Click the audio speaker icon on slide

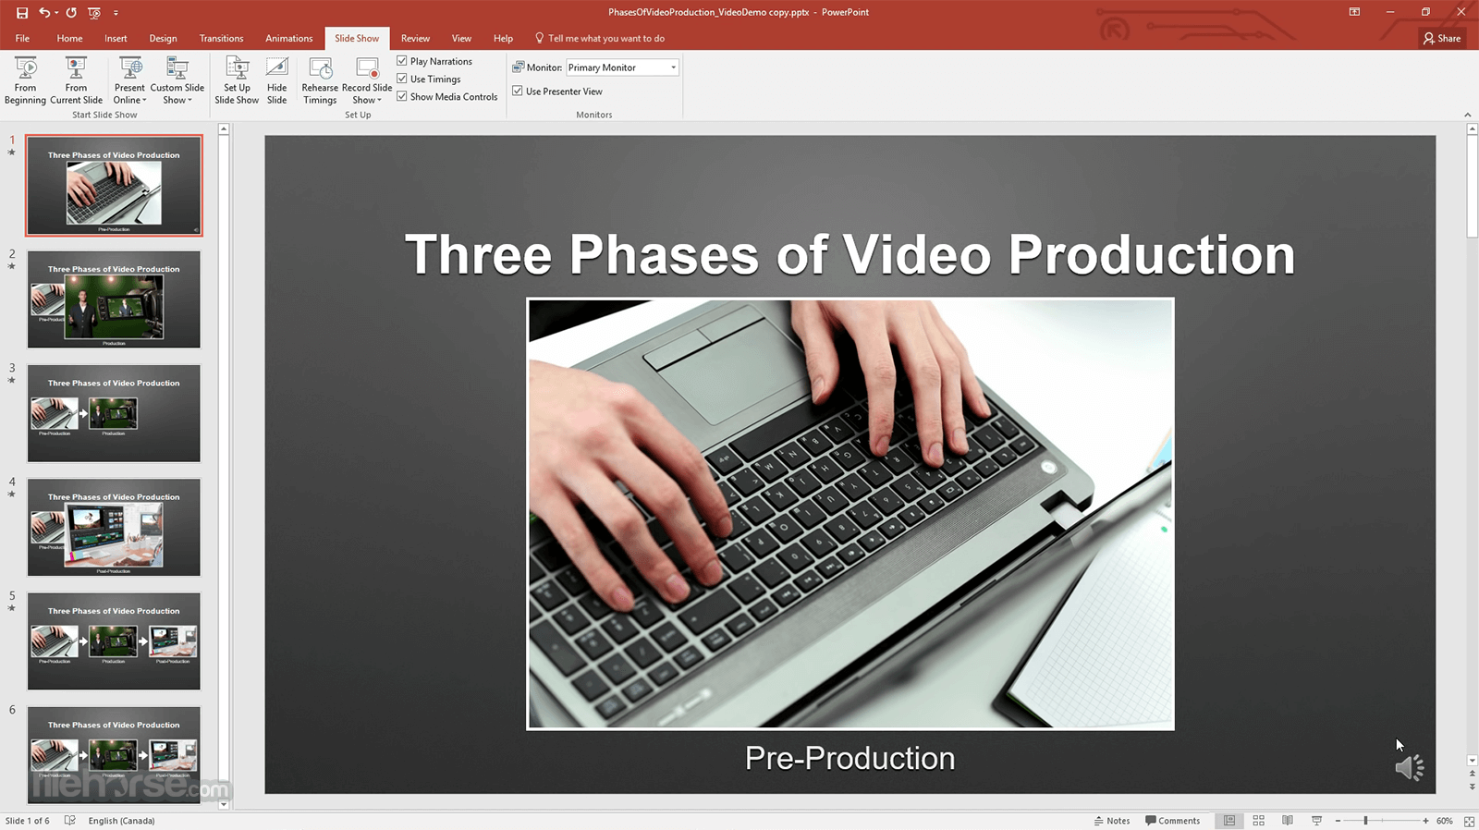[1409, 767]
